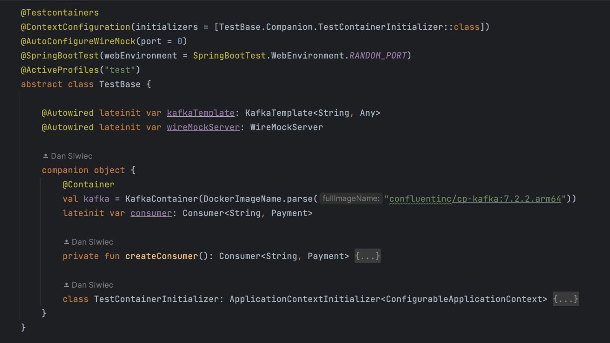The height and width of the screenshot is (343, 610).
Task: Click the @Container annotation
Action: 88,185
